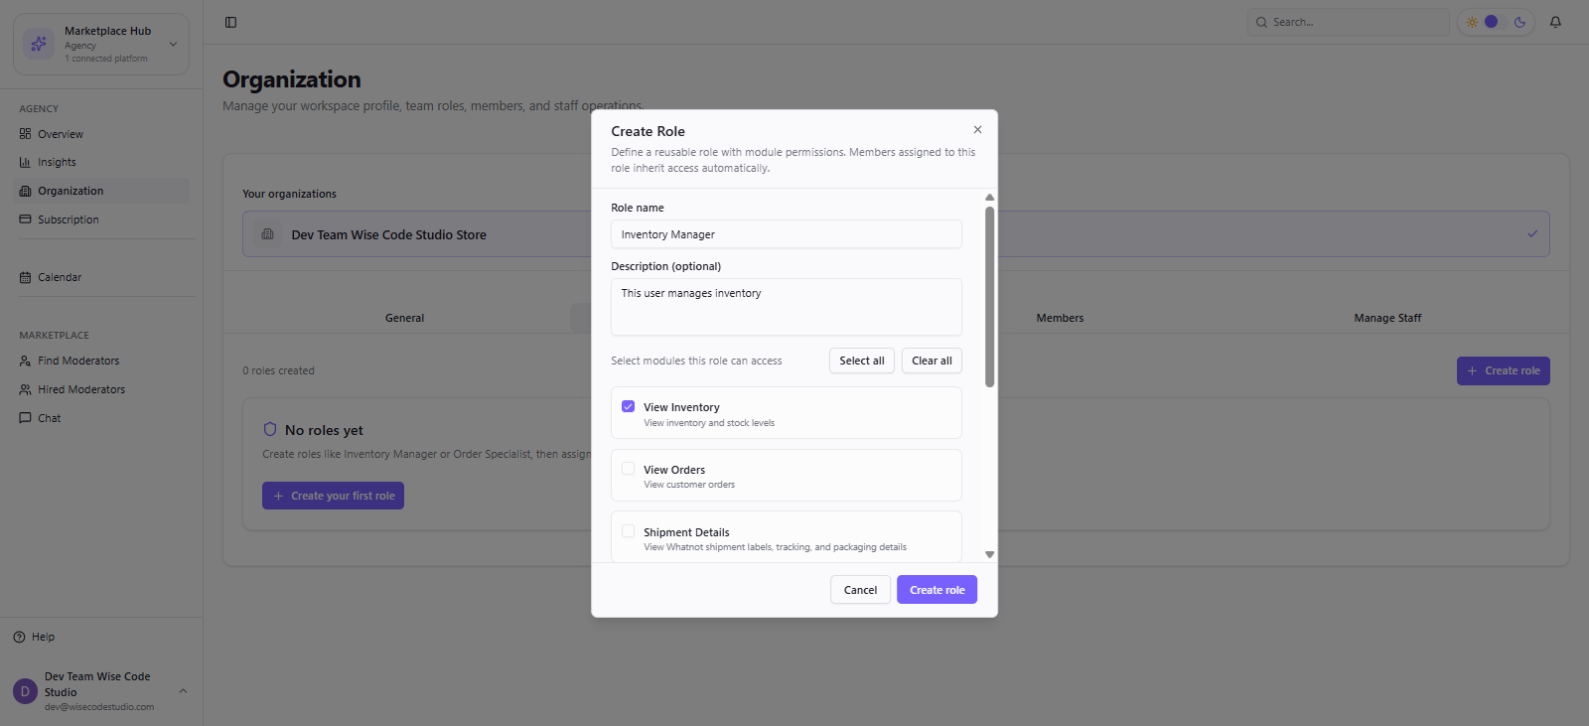Open the Manage Staff tab

click(x=1387, y=318)
